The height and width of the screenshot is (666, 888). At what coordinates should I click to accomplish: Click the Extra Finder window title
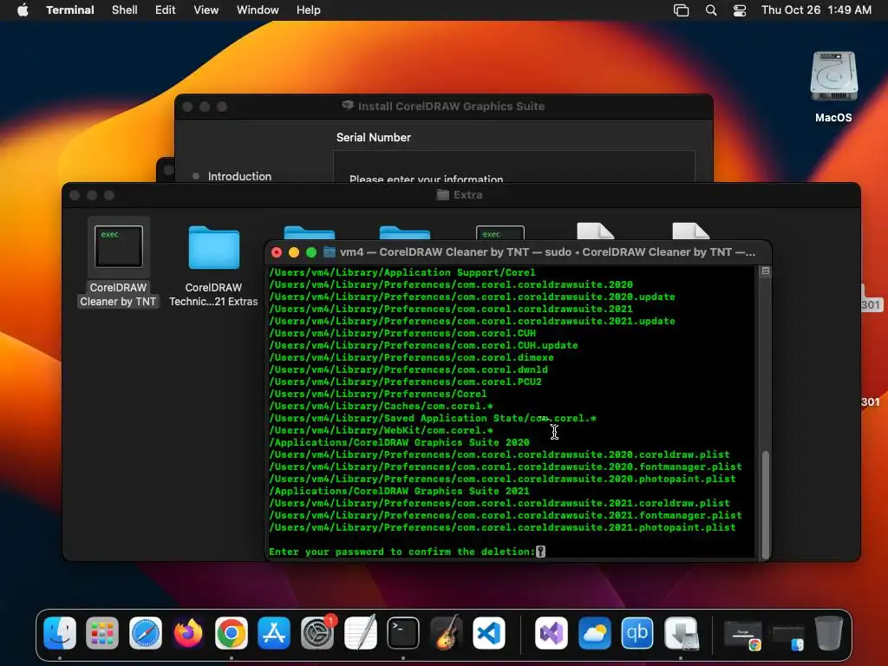click(467, 195)
